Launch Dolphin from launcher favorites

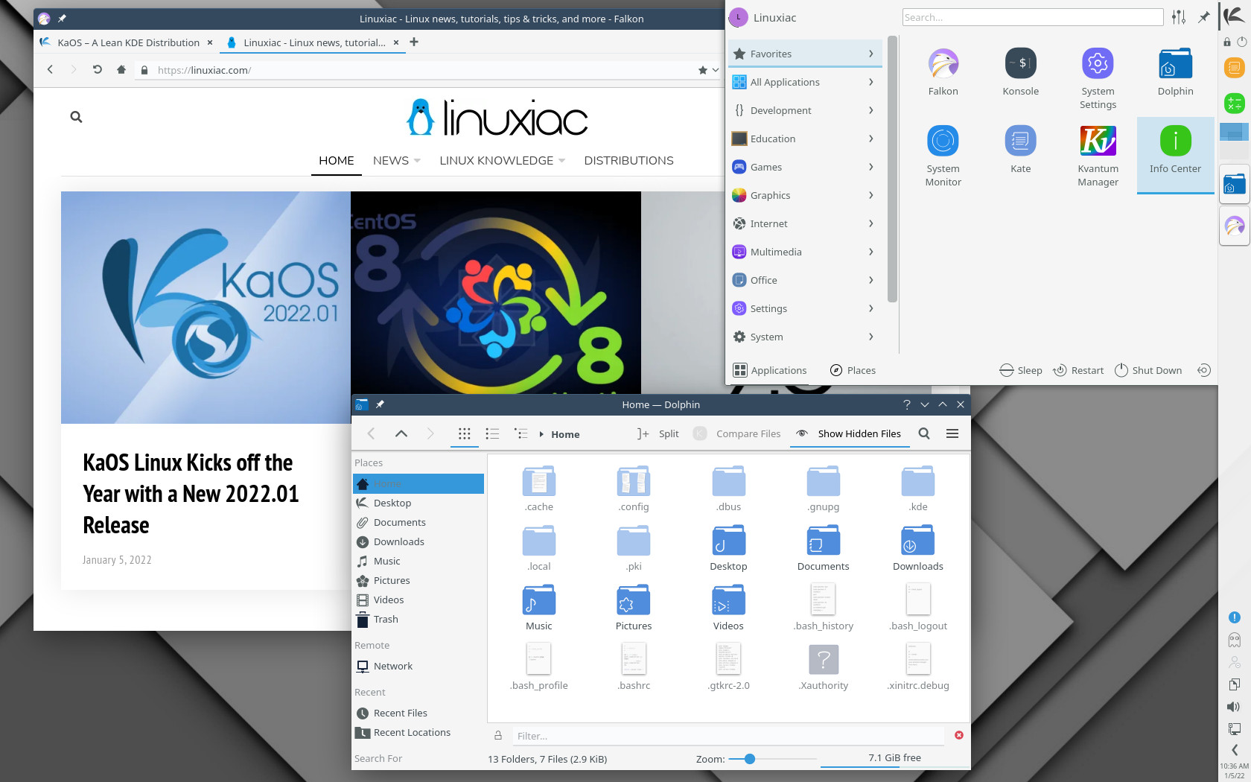(1175, 72)
